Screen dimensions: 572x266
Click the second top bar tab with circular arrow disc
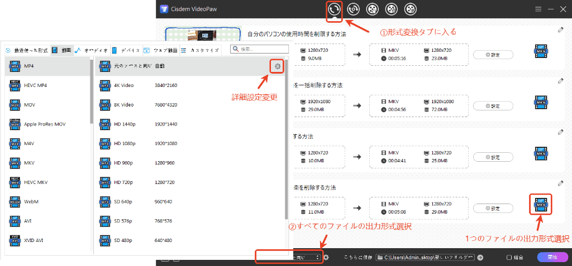(352, 9)
